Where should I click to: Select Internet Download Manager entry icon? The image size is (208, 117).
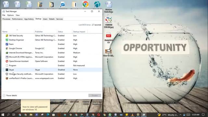7,53
